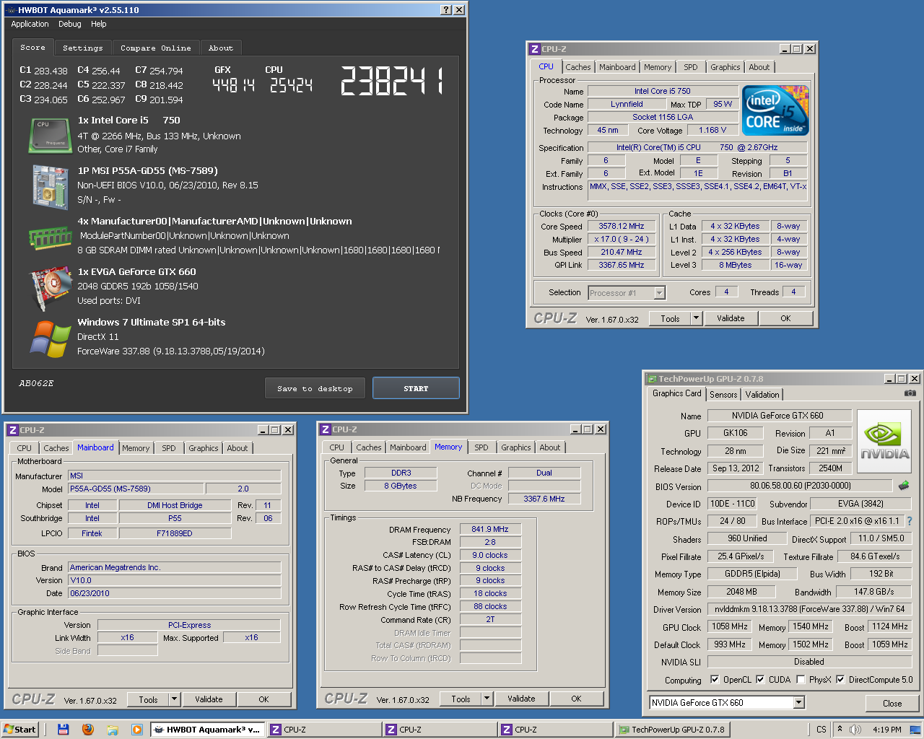Open the folder explorer icon in the taskbar

[x=112, y=730]
